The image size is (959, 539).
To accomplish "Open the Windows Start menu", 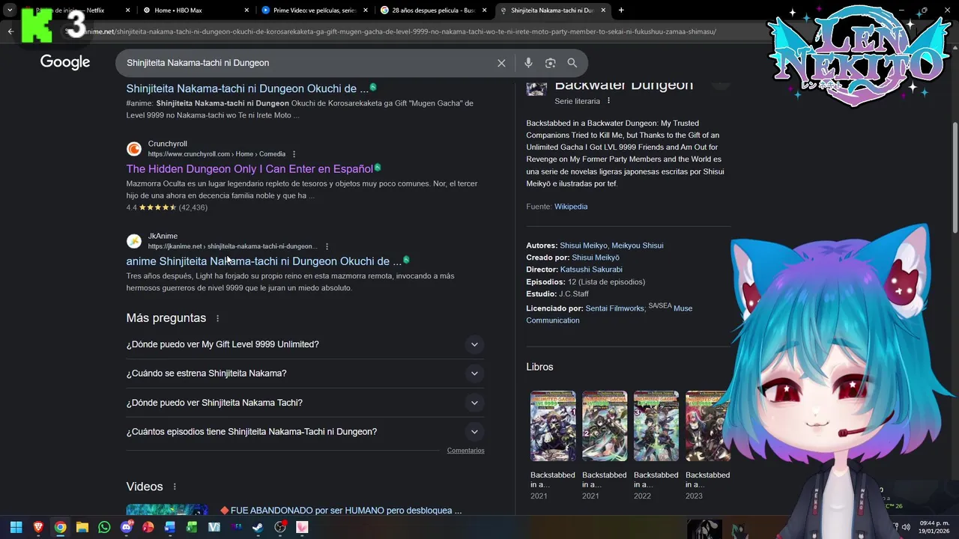I will (x=16, y=527).
